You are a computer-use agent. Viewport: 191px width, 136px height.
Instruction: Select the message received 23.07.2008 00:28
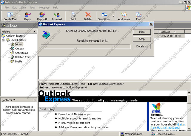click(170, 36)
